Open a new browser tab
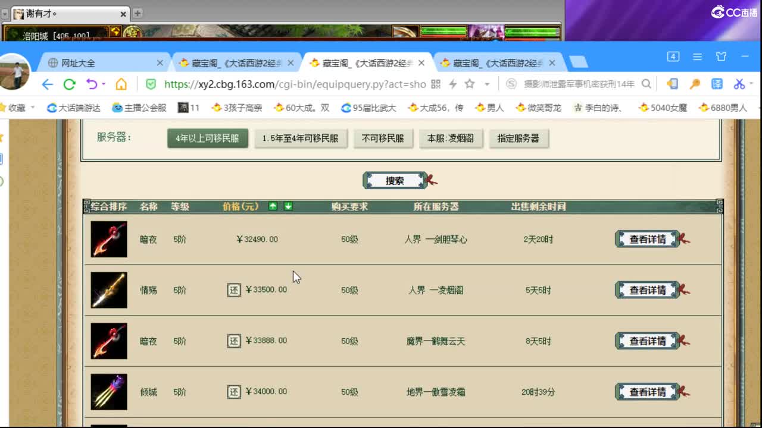The width and height of the screenshot is (762, 428). (x=578, y=62)
